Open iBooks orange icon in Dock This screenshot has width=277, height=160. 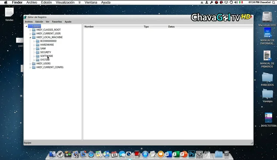(x=161, y=154)
